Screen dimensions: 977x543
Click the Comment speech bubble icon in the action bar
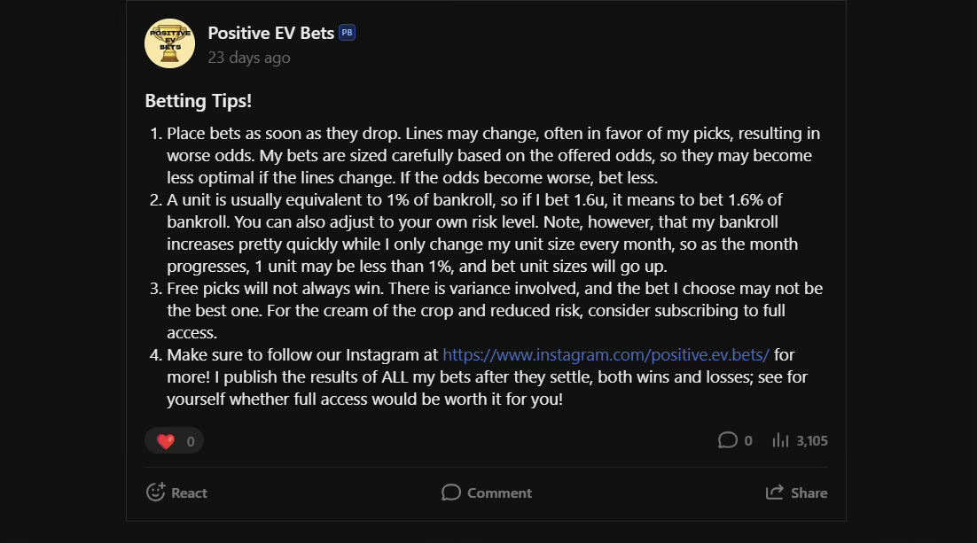tap(451, 493)
